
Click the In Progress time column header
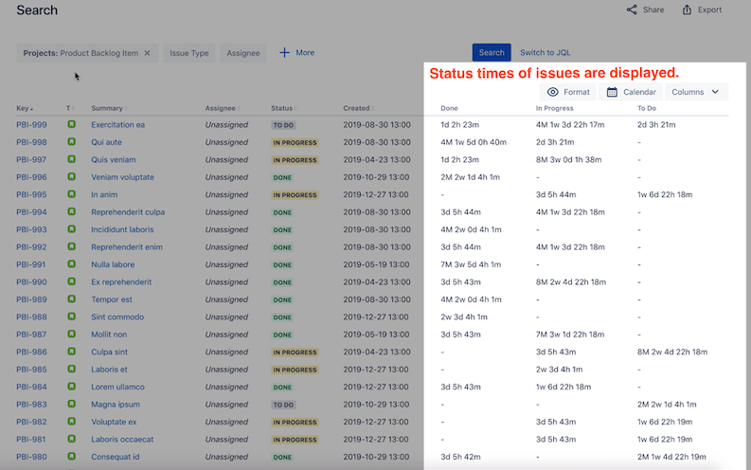(x=555, y=108)
